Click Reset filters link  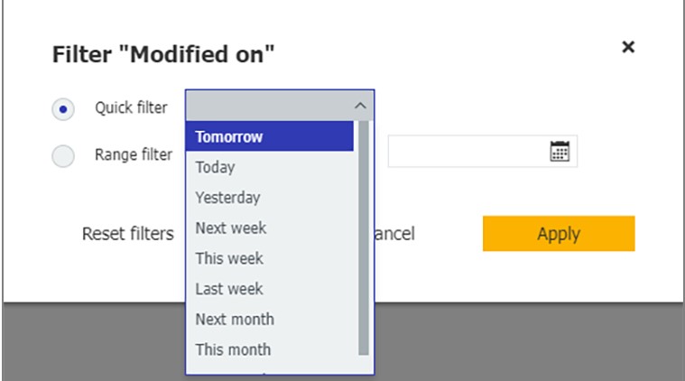[x=128, y=234]
